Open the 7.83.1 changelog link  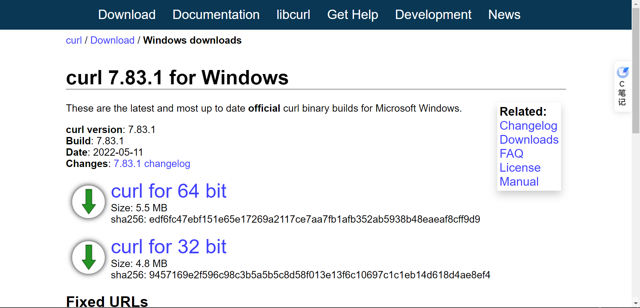coord(152,164)
